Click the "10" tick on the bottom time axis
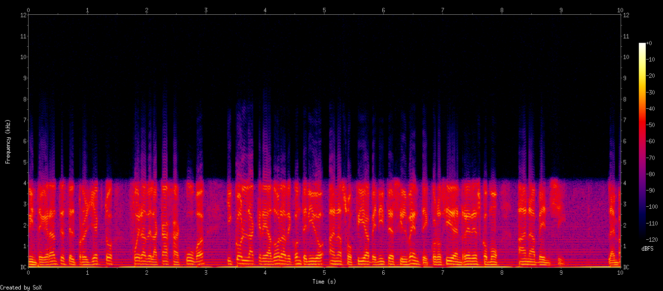Viewport: 663px width, 291px height. (x=620, y=272)
